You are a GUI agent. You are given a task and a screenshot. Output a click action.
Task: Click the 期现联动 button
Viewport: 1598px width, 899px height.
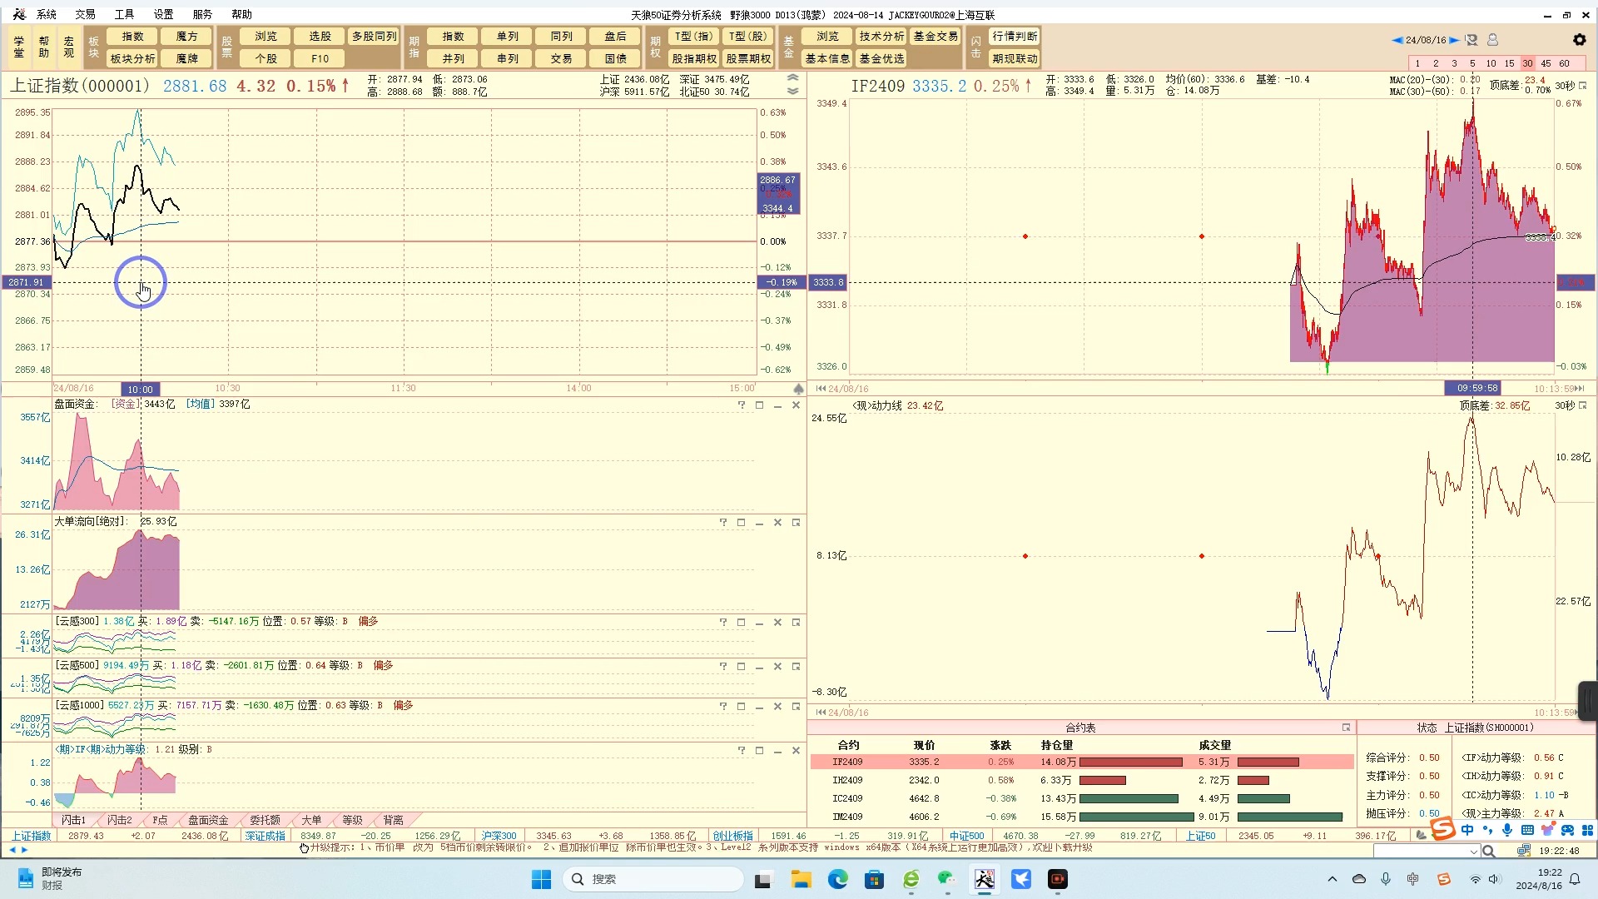(1015, 58)
